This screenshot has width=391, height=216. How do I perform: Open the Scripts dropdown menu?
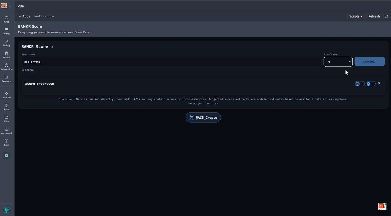pos(356,16)
